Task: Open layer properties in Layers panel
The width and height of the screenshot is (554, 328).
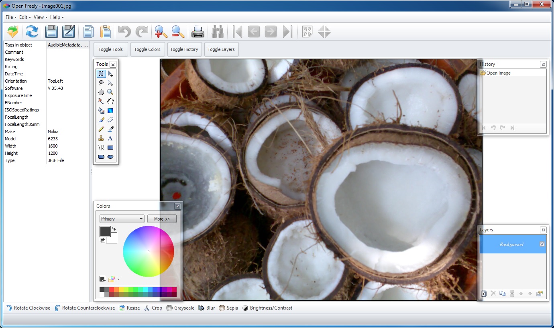Action: tap(539, 294)
